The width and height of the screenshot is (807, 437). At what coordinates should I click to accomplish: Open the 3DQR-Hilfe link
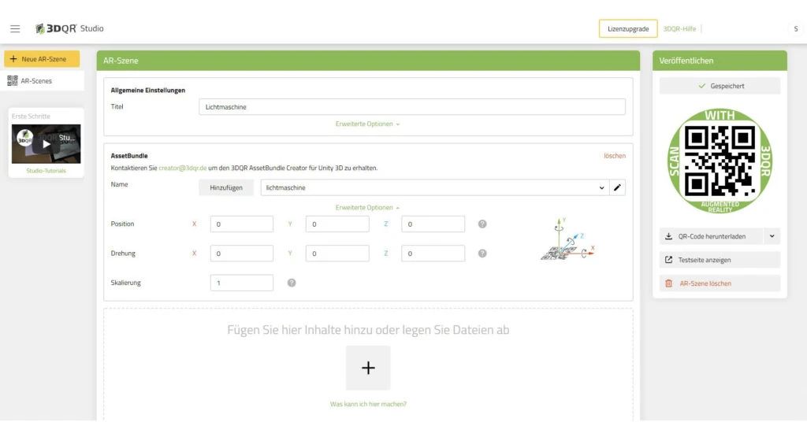pos(679,29)
